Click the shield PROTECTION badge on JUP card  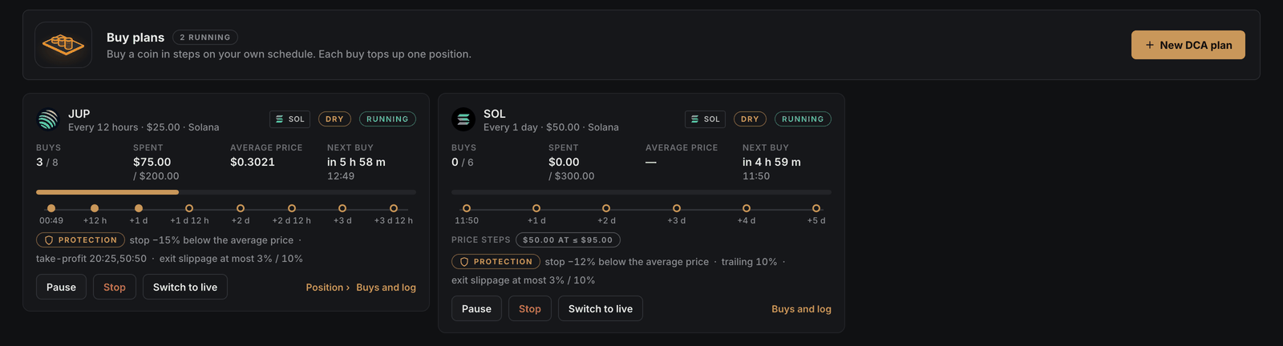(80, 240)
